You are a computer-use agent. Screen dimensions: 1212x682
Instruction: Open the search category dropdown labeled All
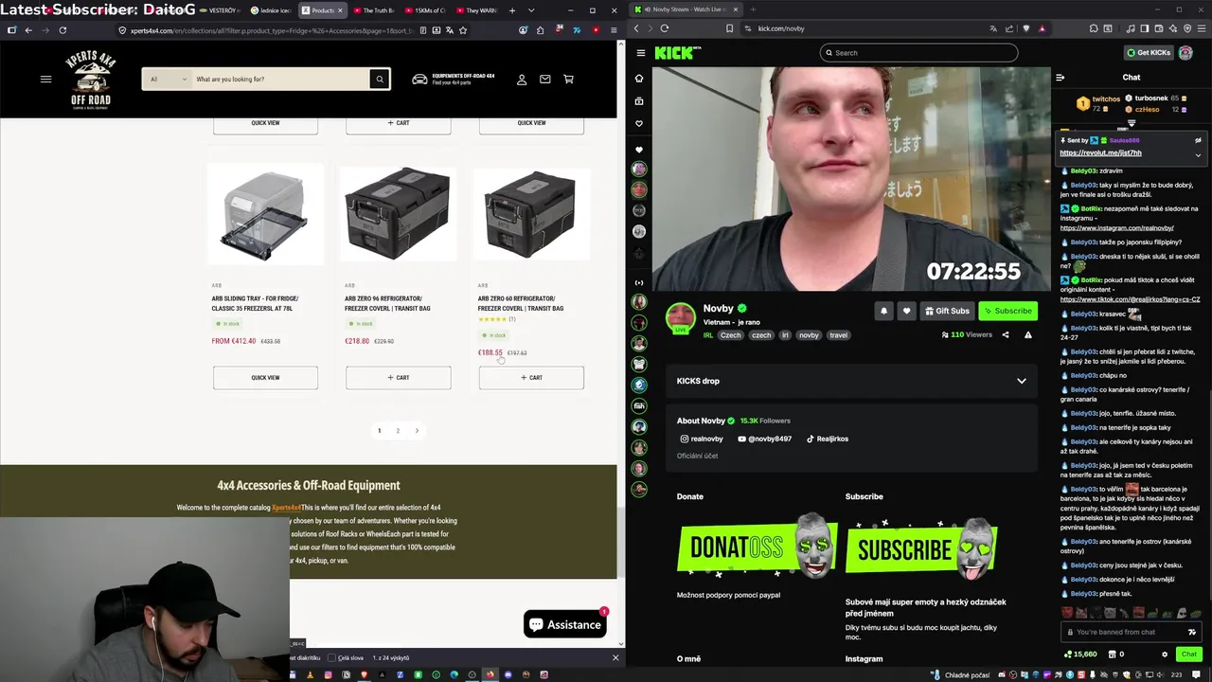tap(167, 80)
